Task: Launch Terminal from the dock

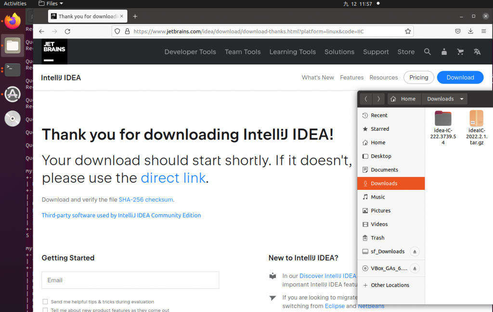Action: [x=13, y=70]
